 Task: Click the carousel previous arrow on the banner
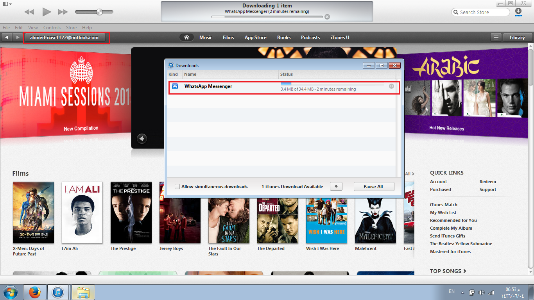point(142,138)
